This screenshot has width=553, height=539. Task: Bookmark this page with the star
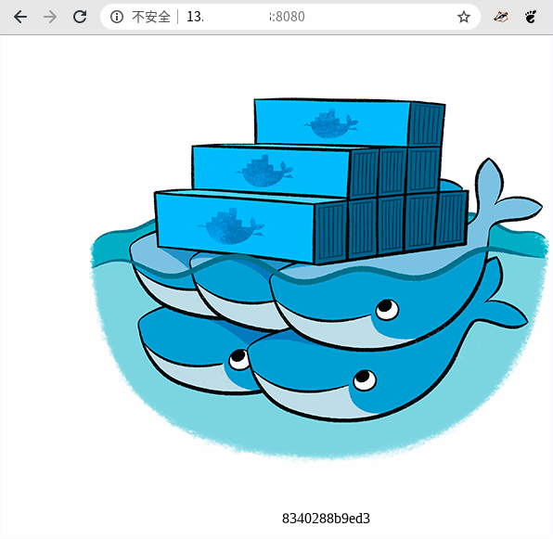[x=464, y=17]
